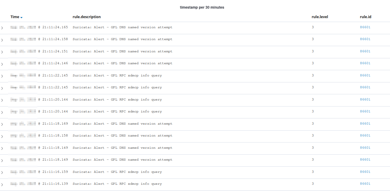
Task: Expand the 21:11:18.169 DNS alert row
Action: [2, 124]
